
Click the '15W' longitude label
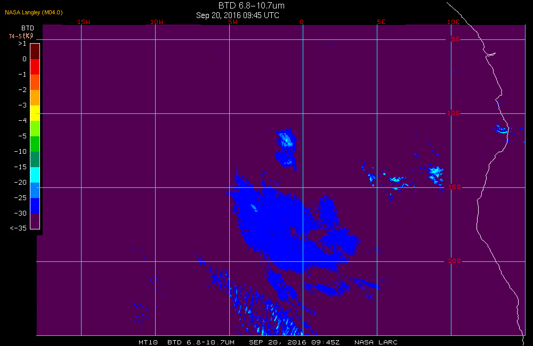tap(84, 22)
